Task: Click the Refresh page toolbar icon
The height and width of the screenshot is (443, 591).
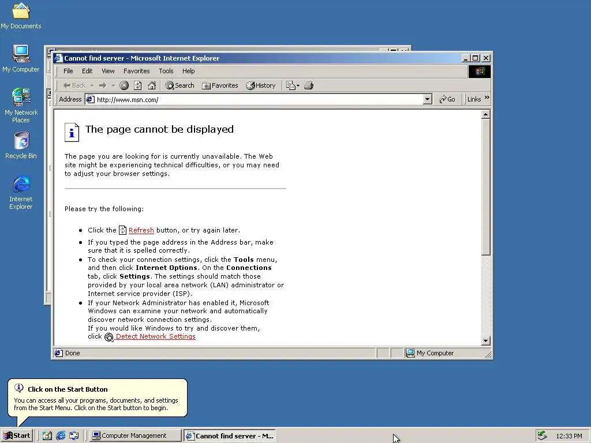Action: tap(138, 85)
